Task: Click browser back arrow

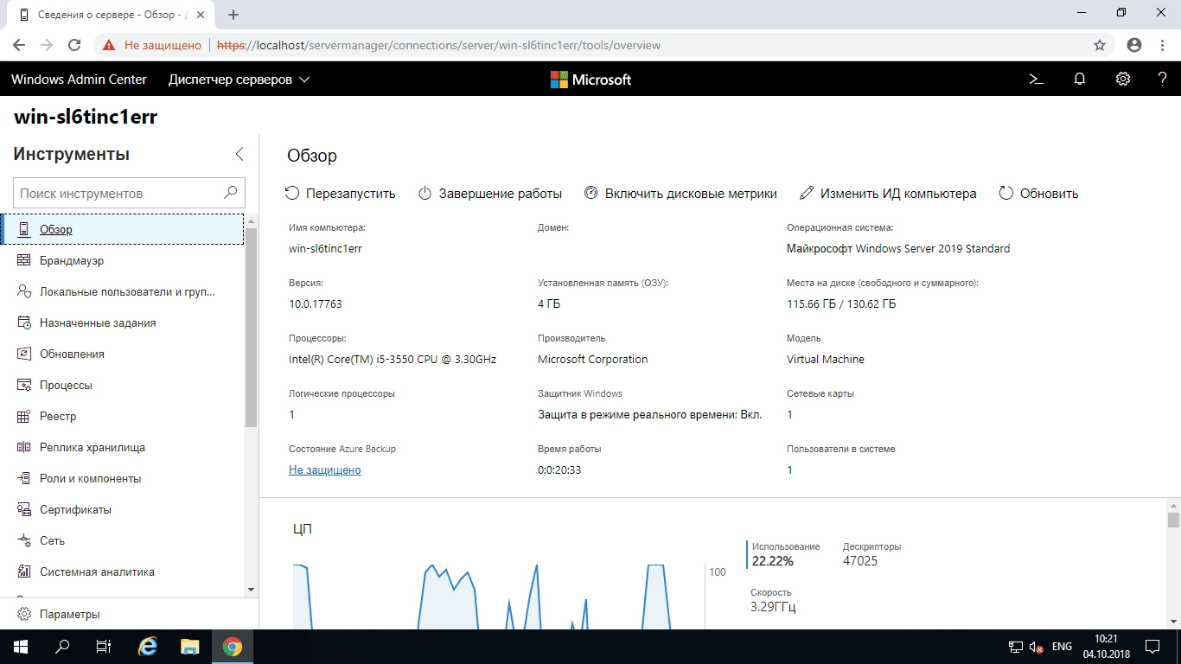Action: 20,45
